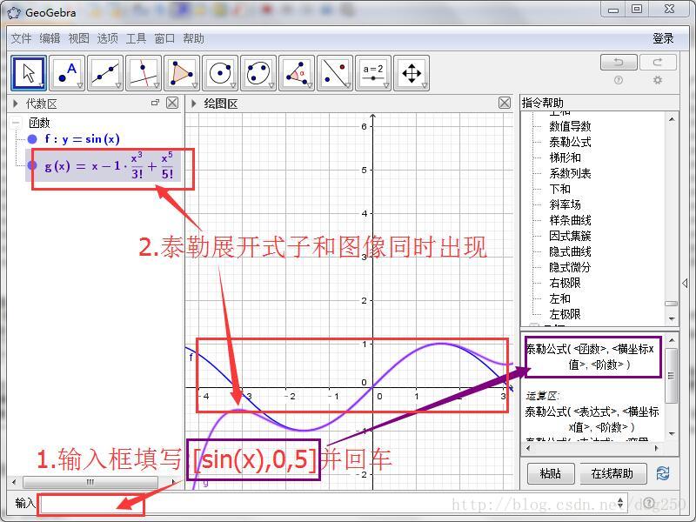Screen dimensions: 696x522
Task: Select the Slider a=2 tool
Action: pos(373,73)
